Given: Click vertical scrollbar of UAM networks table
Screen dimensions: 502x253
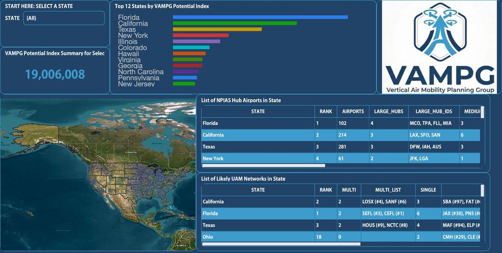Looking at the screenshot, I should pos(482,191).
